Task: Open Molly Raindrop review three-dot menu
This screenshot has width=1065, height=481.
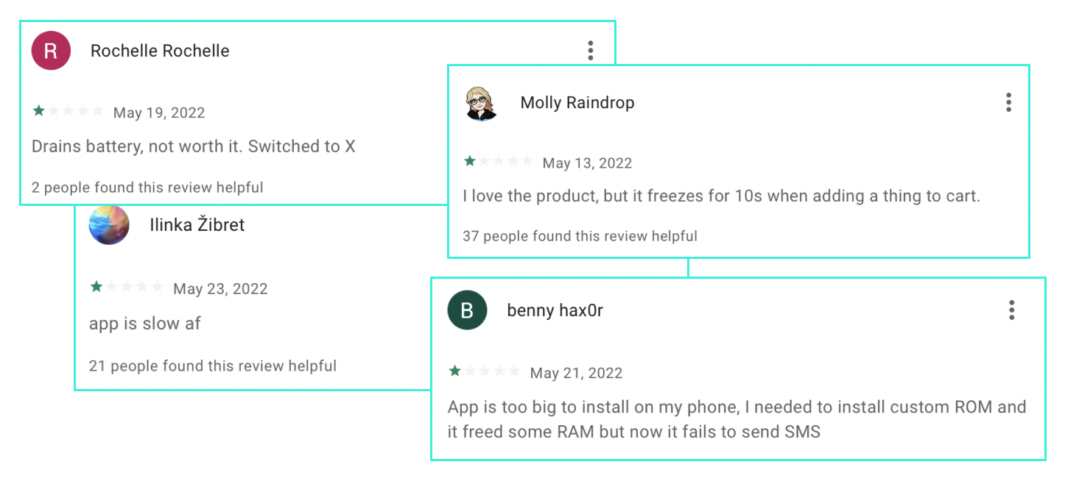Action: tap(1008, 102)
